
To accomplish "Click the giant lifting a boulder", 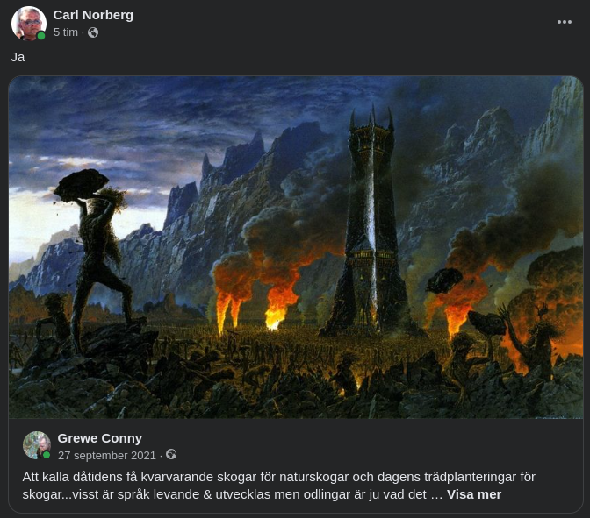I will point(96,255).
